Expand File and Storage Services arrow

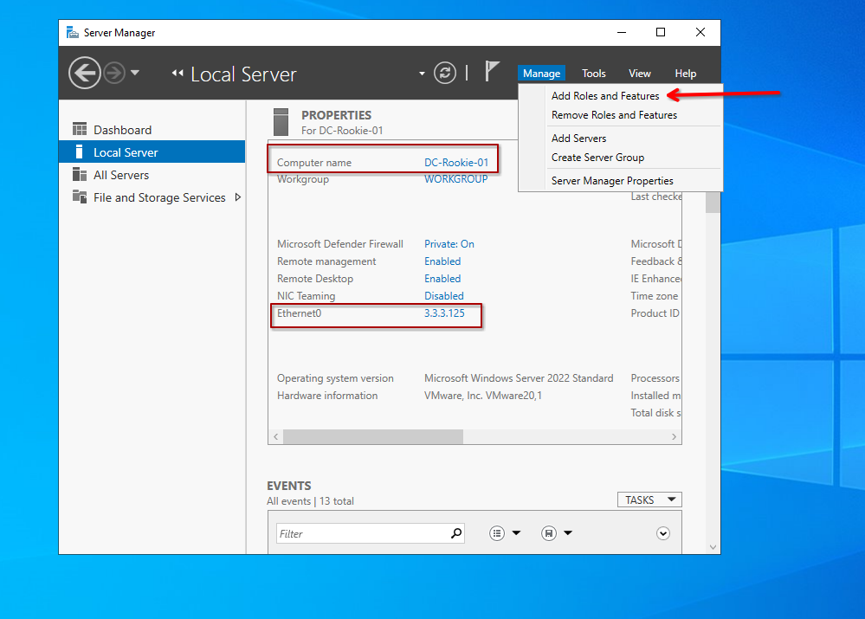click(238, 197)
